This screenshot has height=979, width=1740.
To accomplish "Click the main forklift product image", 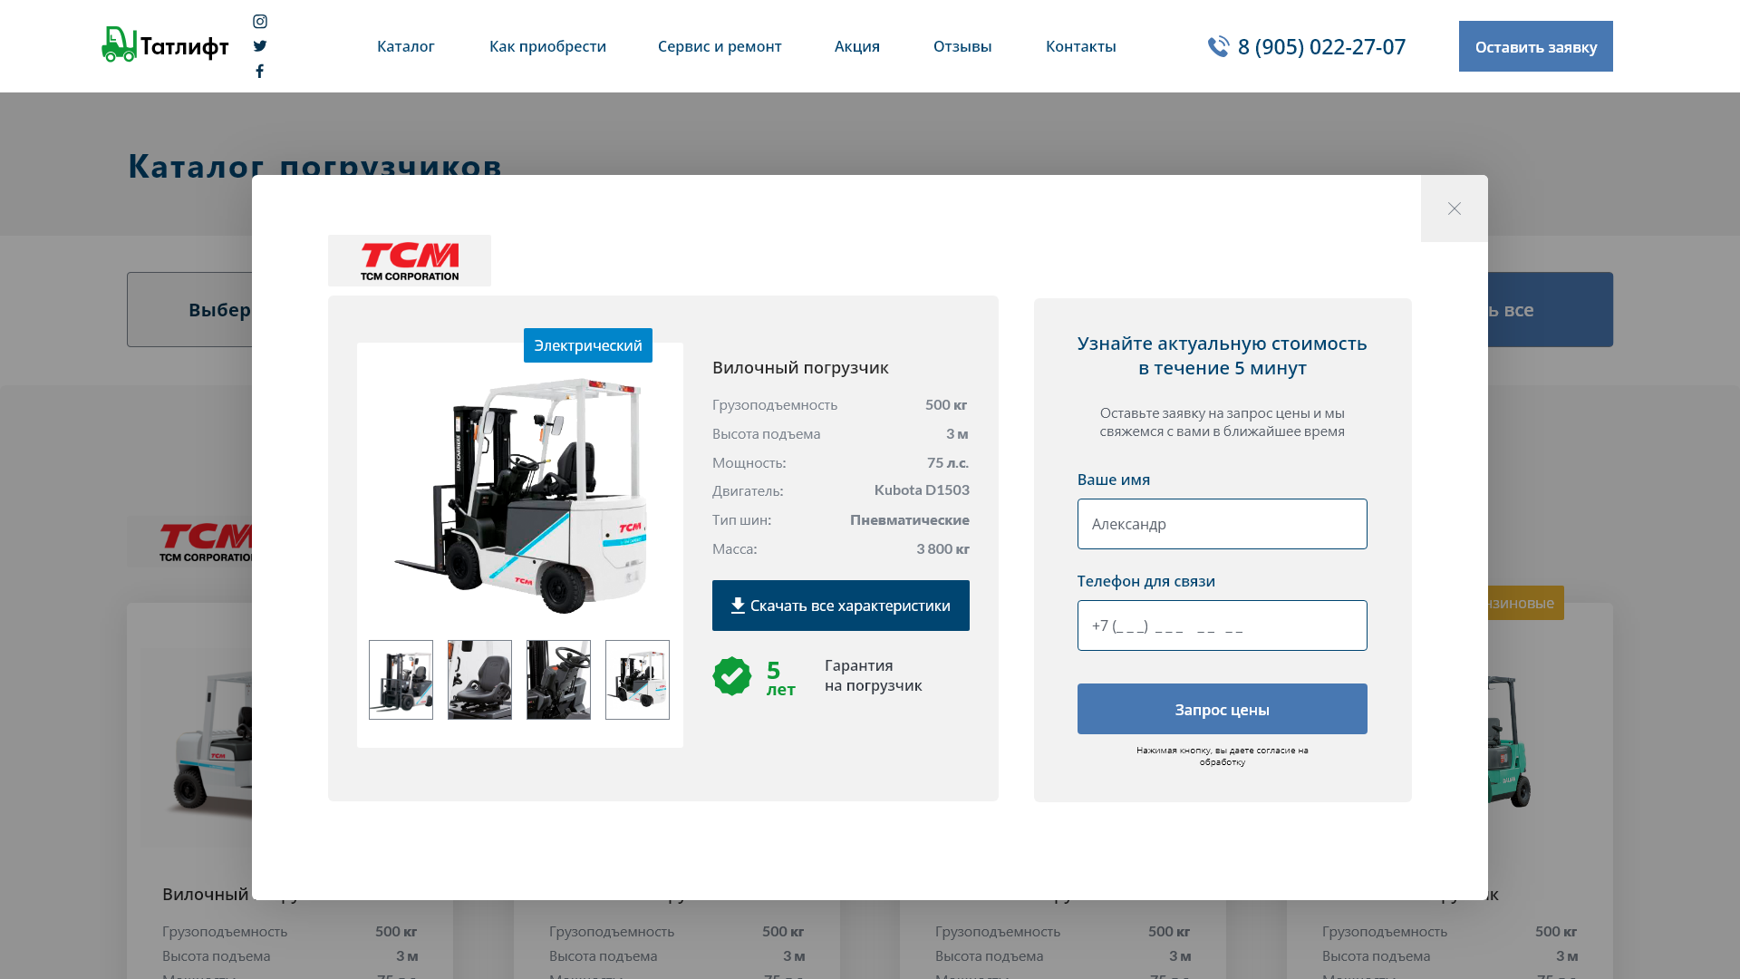I will [x=520, y=494].
